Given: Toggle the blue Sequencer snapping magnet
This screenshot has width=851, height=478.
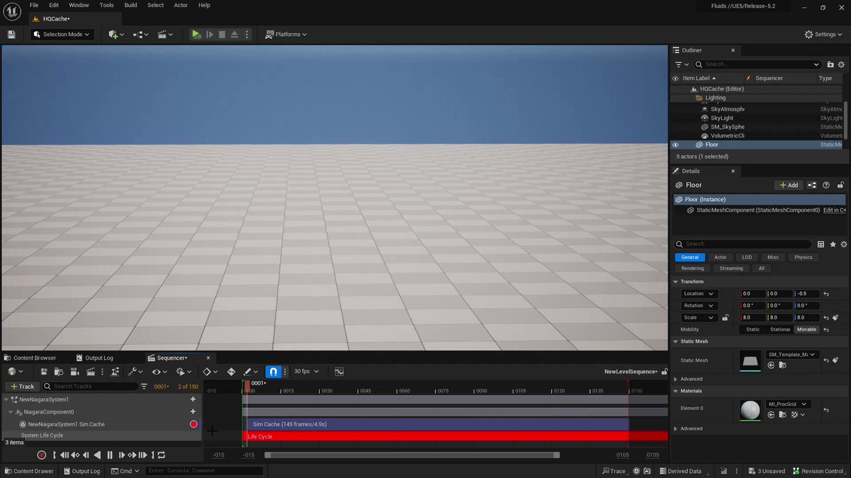Looking at the screenshot, I should tap(274, 371).
